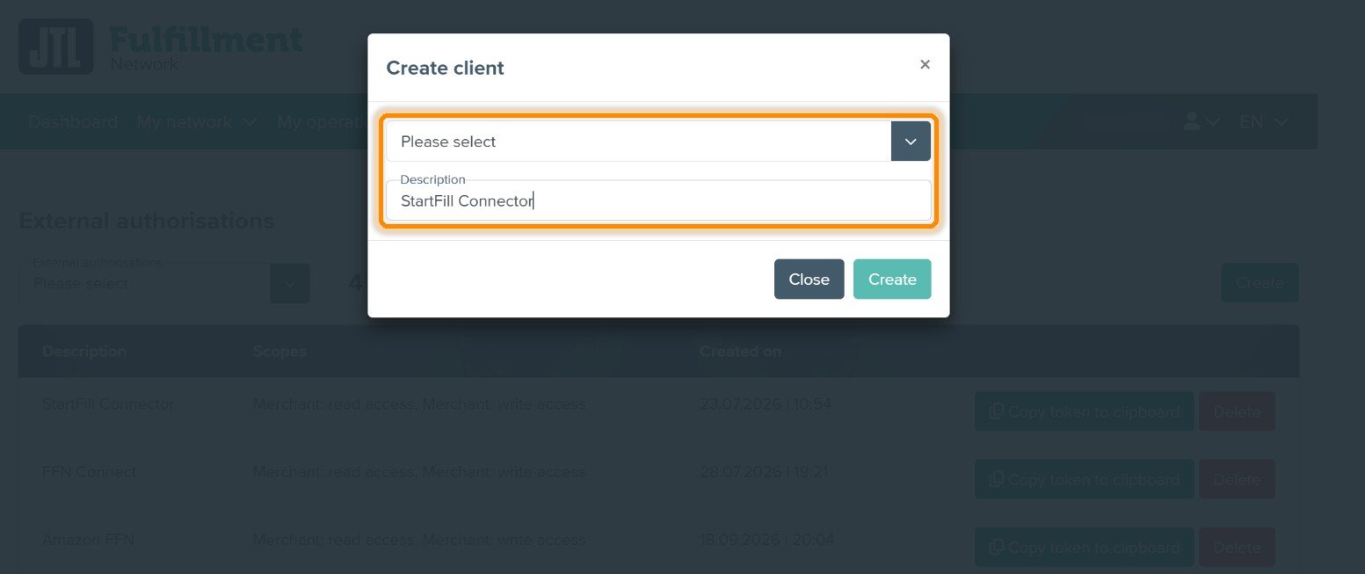
Task: Click the My network chevron arrow
Action: pyautogui.click(x=249, y=122)
